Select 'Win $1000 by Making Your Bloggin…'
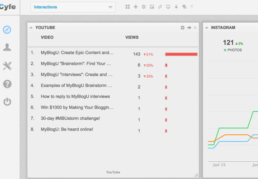This screenshot has width=258, height=179. 77,107
